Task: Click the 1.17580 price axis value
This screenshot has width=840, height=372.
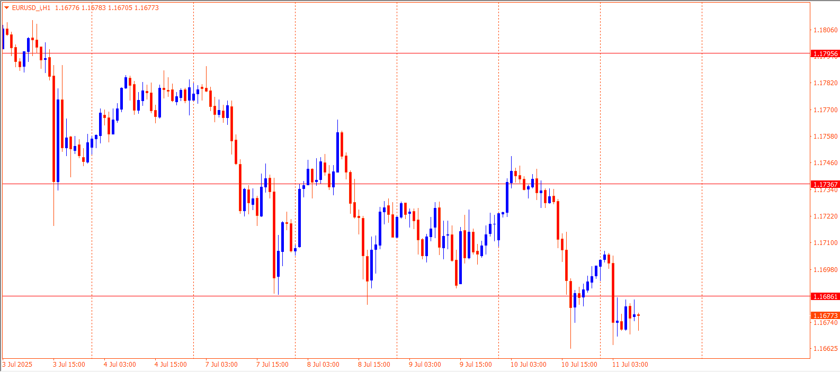Action: pos(826,137)
